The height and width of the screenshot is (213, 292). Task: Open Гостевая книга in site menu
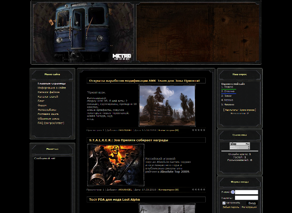[x=48, y=114]
